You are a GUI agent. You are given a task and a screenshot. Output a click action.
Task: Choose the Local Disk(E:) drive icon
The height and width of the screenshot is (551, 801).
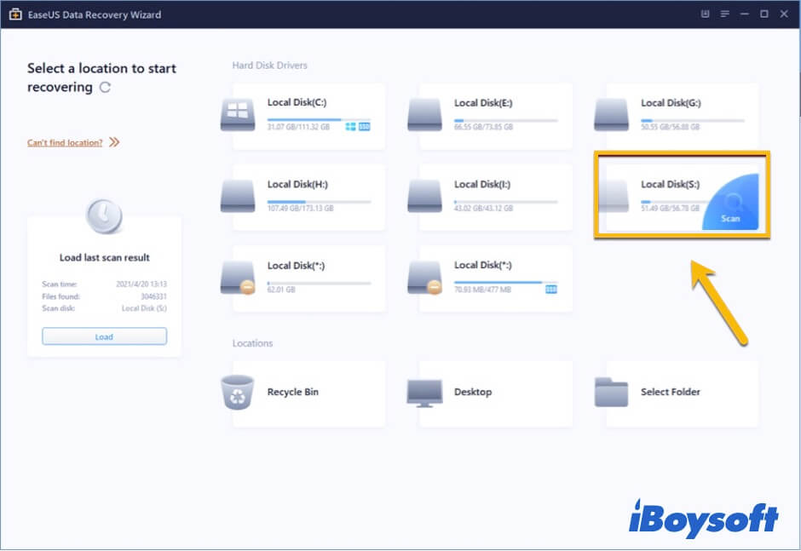(x=424, y=114)
